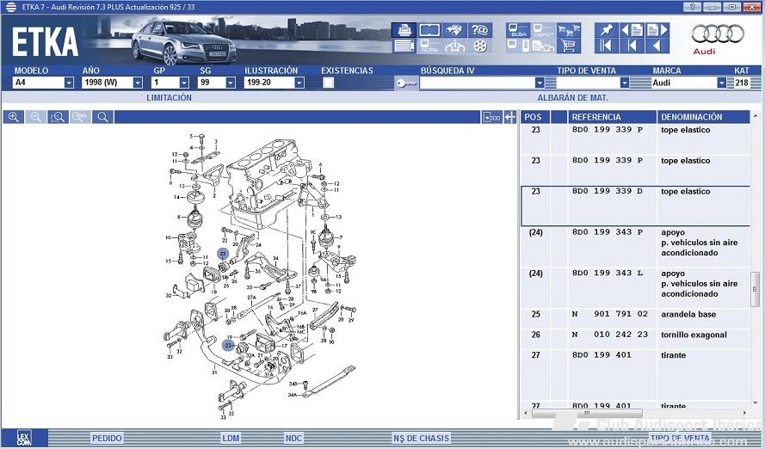765x449 pixels.
Task: Click the zoom out magnifier
Action: [x=35, y=117]
